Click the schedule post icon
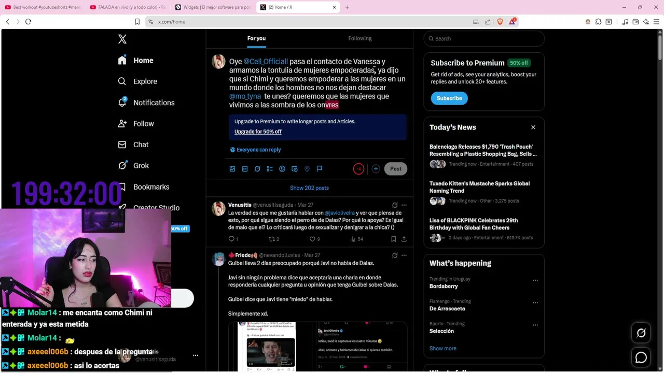Image resolution: width=664 pixels, height=373 pixels. point(295,169)
